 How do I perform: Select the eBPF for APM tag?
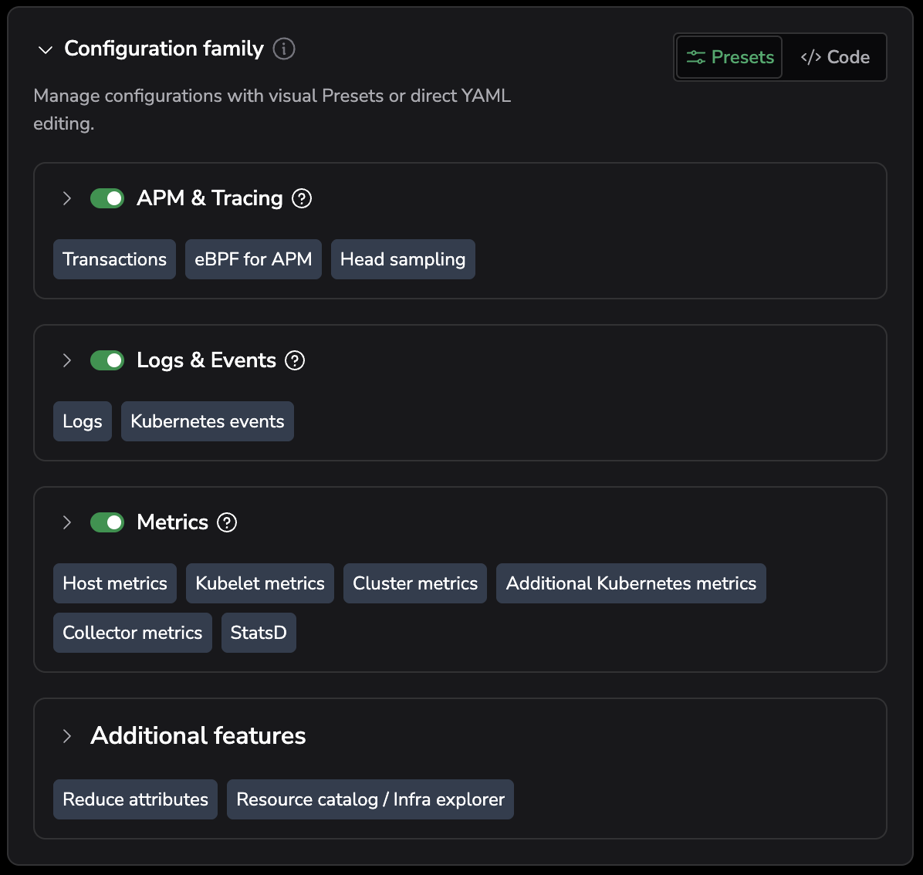point(253,259)
